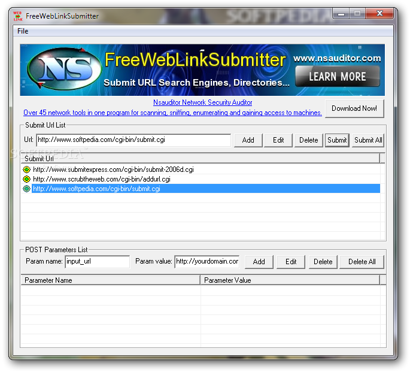Add a POST parameter

point(259,262)
